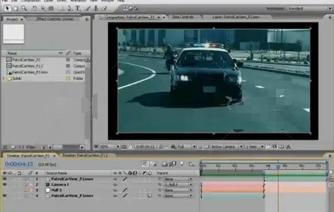Click the Name column header in Project panel
The width and height of the screenshot is (334, 212).
pyautogui.click(x=12, y=53)
